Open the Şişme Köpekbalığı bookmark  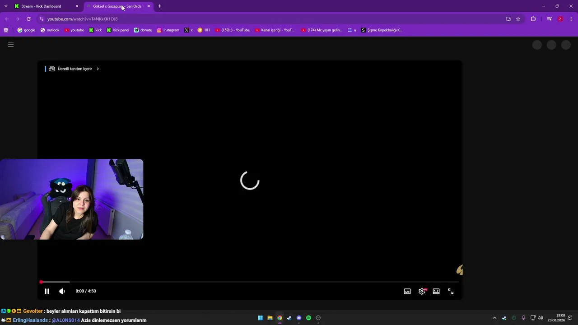[382, 30]
